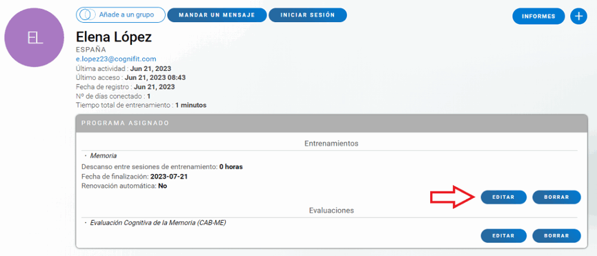Image resolution: width=597 pixels, height=256 pixels.
Task: Edit the CAB-ME evaluation
Action: coord(504,236)
